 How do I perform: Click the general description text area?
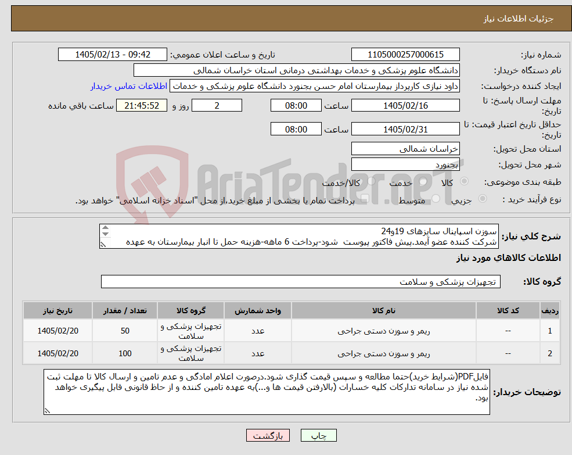(x=298, y=237)
